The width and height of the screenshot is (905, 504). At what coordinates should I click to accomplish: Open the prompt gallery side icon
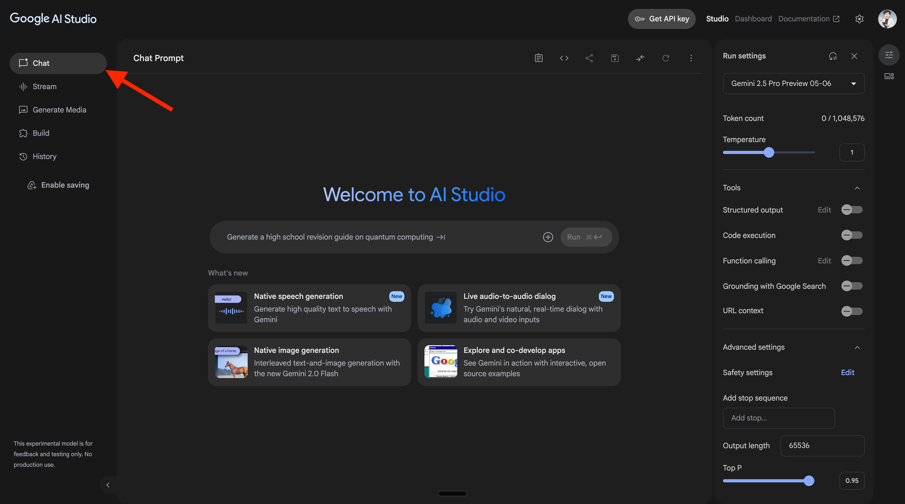[x=889, y=76]
